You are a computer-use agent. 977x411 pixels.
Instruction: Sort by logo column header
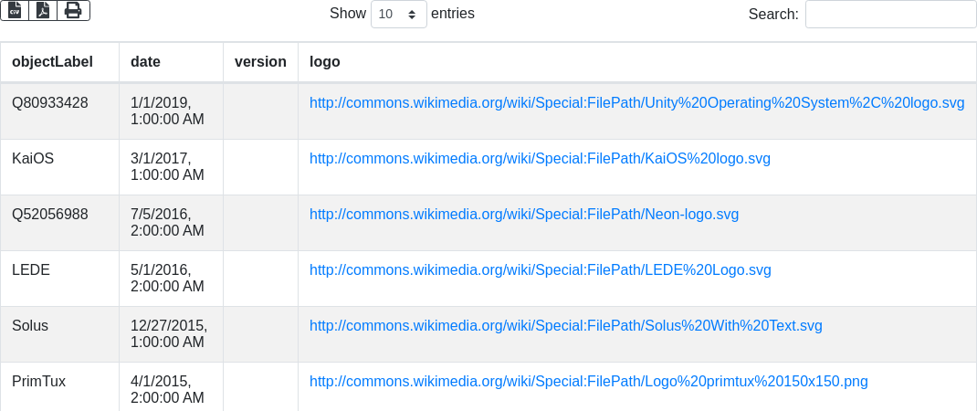click(x=325, y=62)
